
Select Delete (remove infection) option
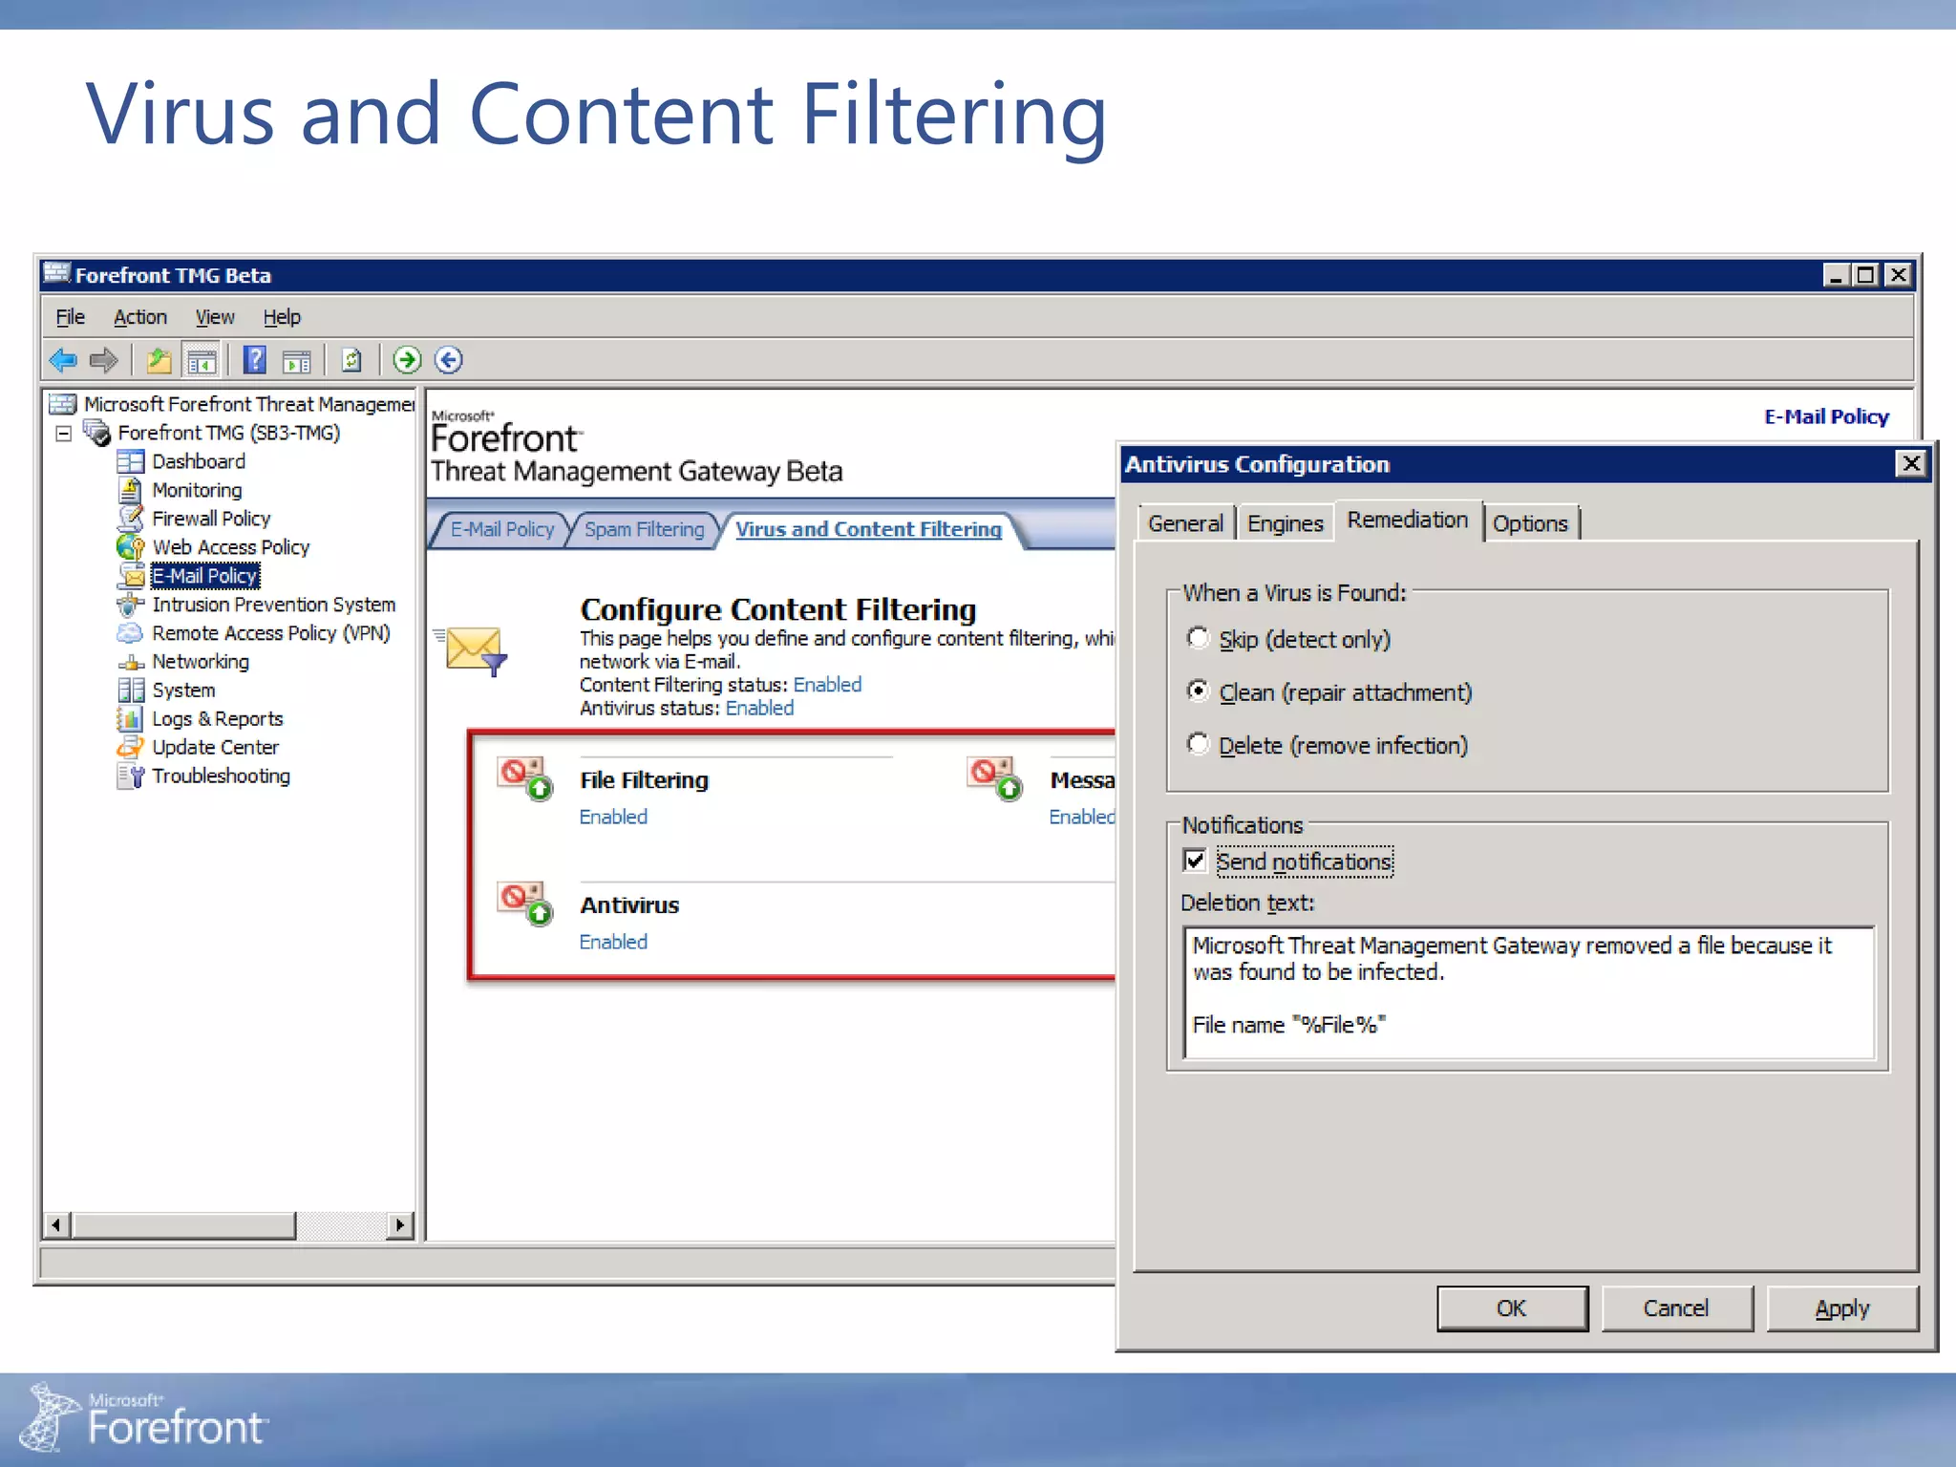(1198, 743)
